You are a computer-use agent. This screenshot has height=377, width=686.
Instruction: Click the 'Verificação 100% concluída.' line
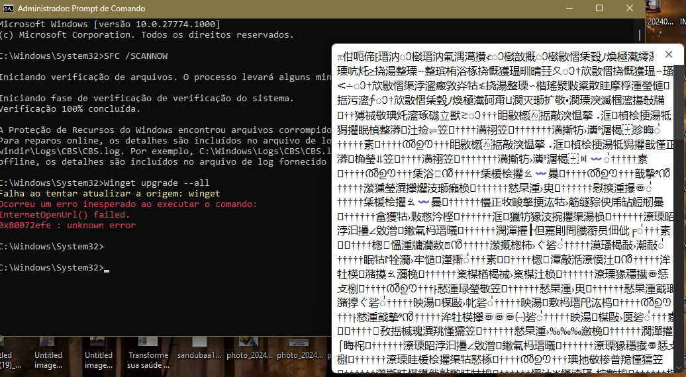point(70,108)
